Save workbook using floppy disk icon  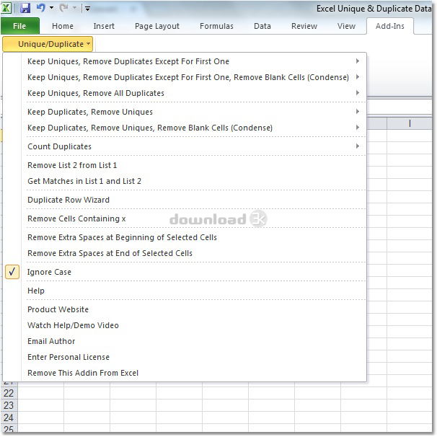click(x=25, y=8)
